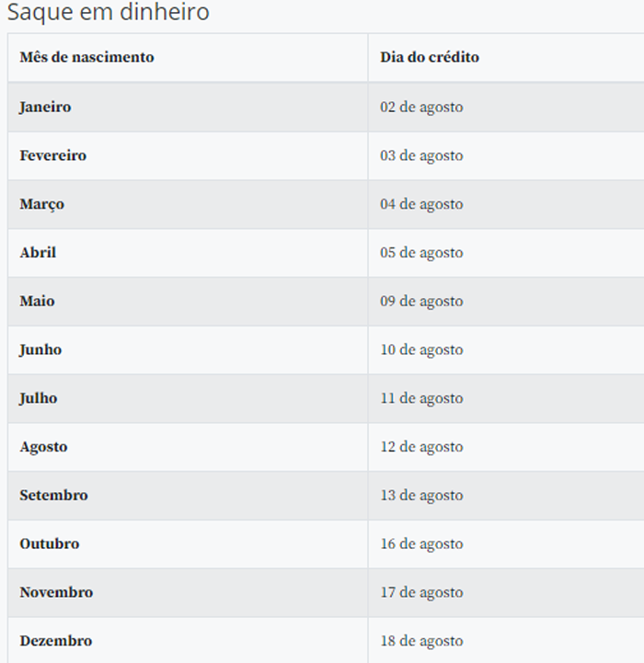Click the '11 de agosto' cell for Julho
The height and width of the screenshot is (663, 644).
421,398
